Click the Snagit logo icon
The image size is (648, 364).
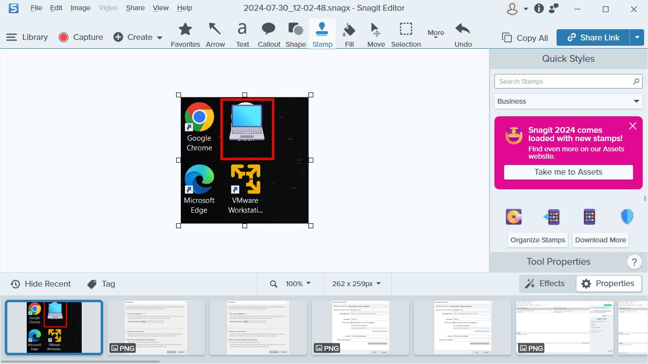coord(14,8)
